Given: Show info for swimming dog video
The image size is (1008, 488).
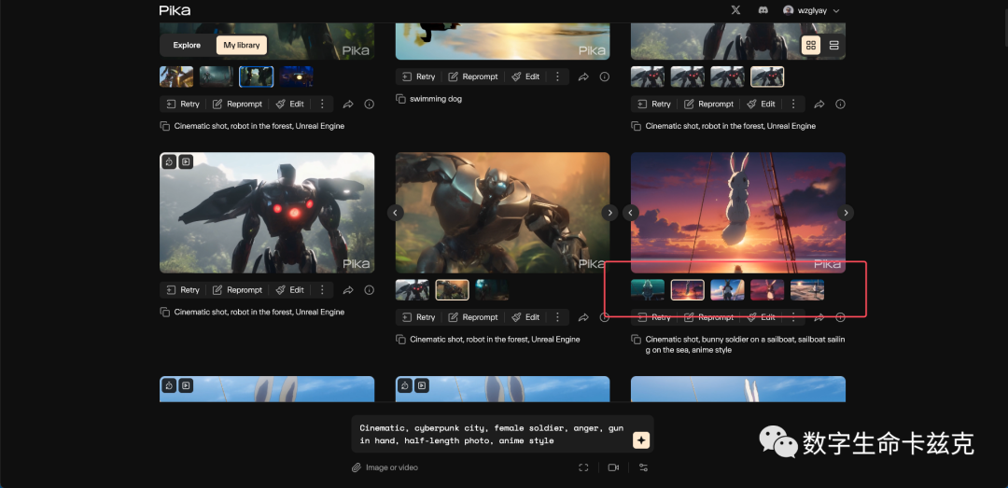Looking at the screenshot, I should 604,77.
